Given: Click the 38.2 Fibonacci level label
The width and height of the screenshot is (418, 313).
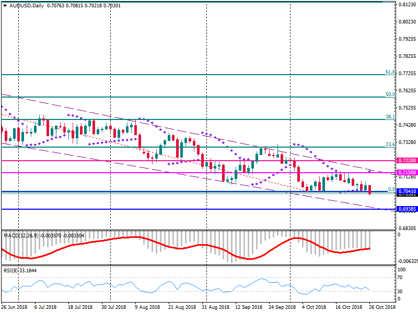Looking at the screenshot, I should point(389,117).
